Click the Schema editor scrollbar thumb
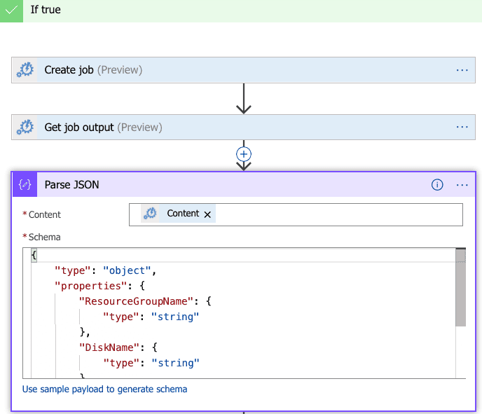 [460, 287]
